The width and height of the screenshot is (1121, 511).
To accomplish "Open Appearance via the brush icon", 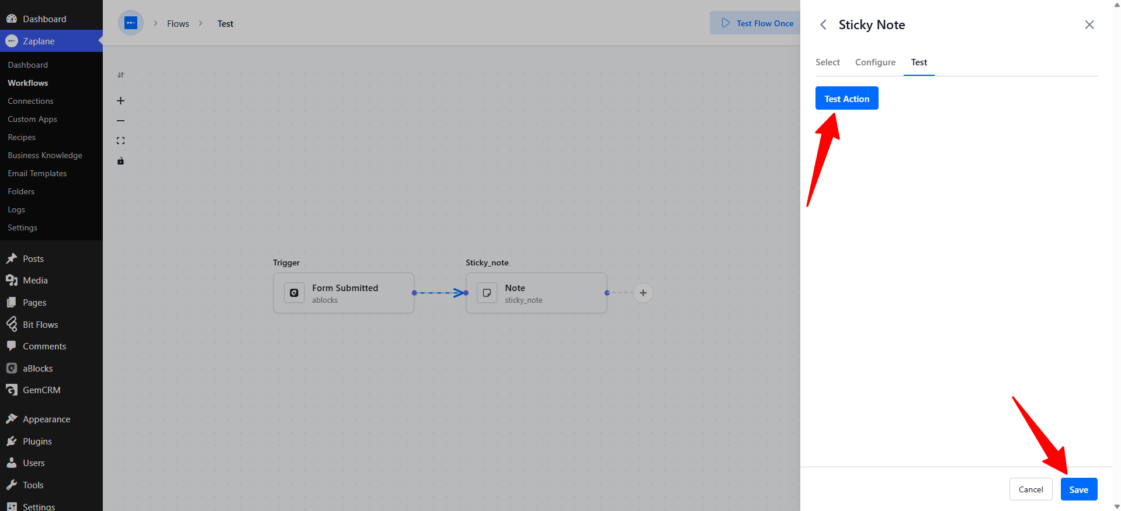I will click(x=12, y=419).
